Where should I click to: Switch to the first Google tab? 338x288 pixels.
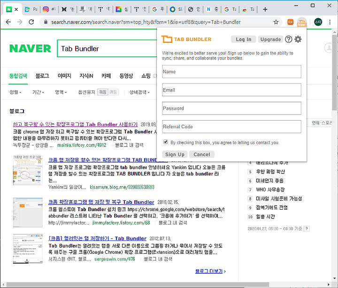(x=158, y=9)
